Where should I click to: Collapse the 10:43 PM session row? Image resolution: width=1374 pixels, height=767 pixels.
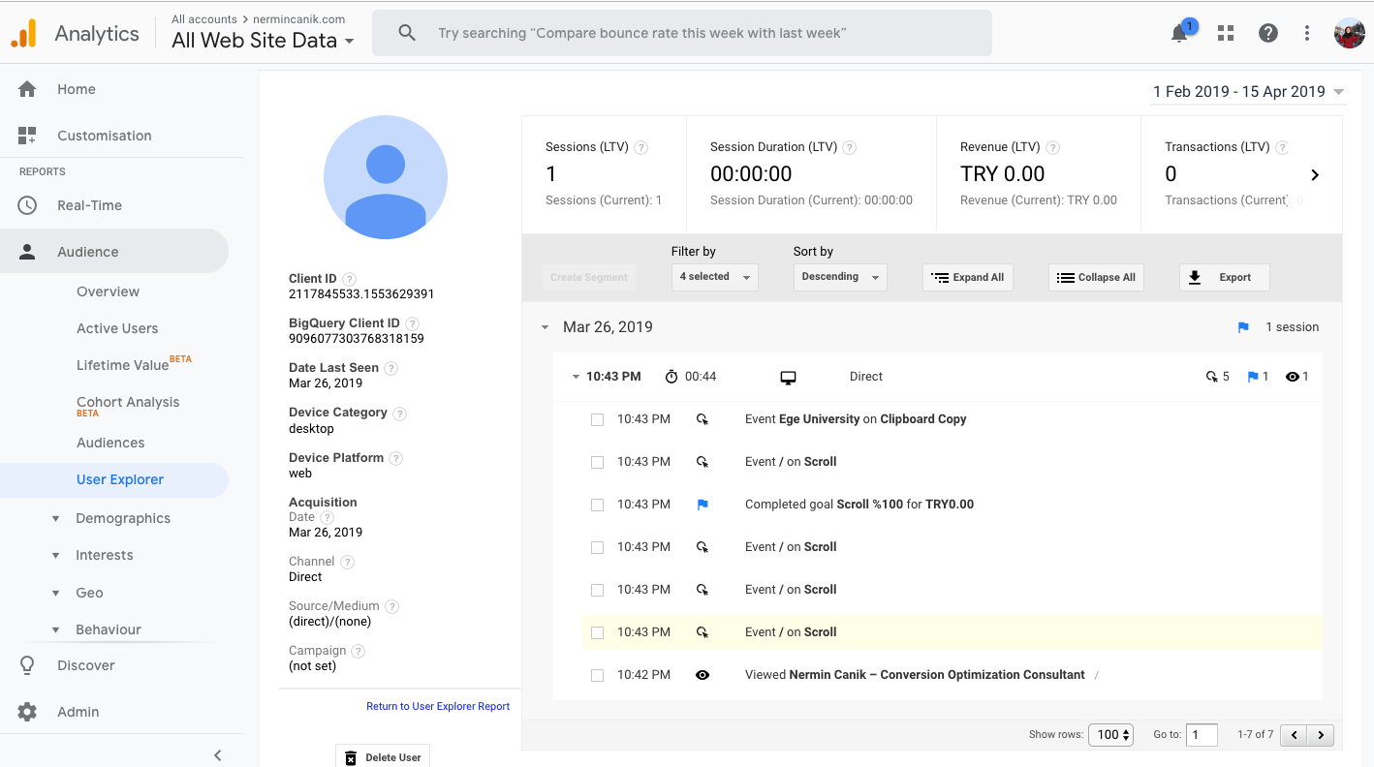coord(576,377)
